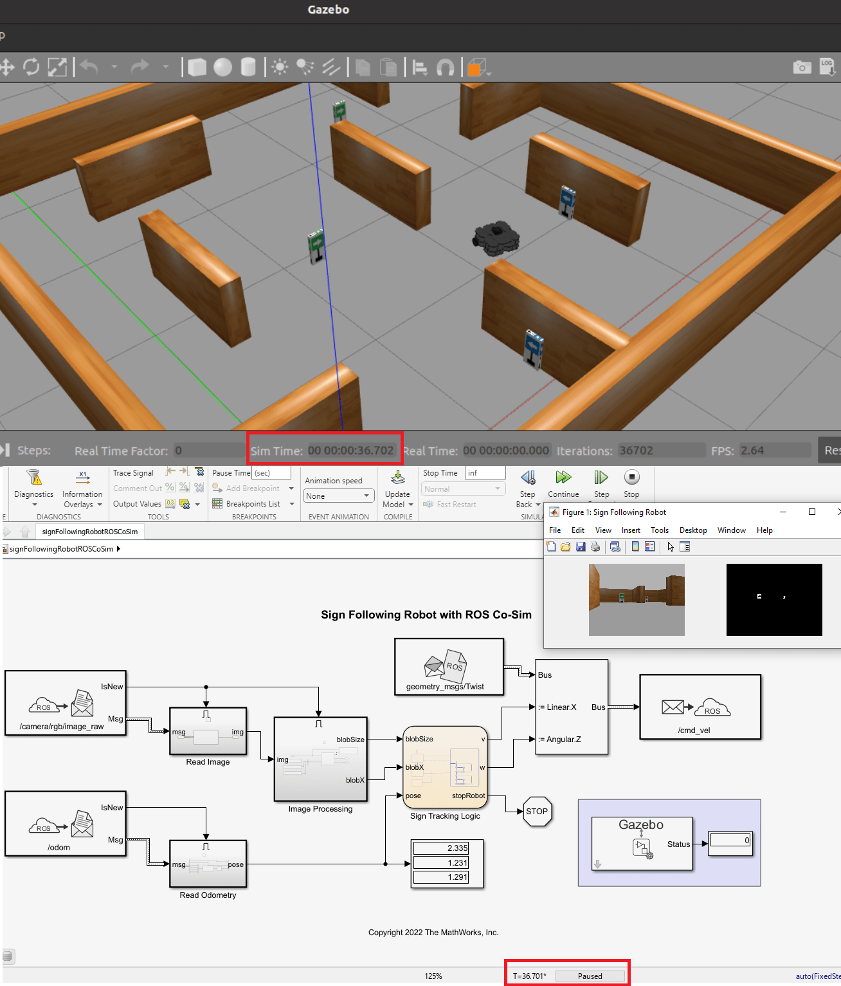Click Output Values in the Tools group
Viewport: 841px width, 986px height.
(x=137, y=504)
